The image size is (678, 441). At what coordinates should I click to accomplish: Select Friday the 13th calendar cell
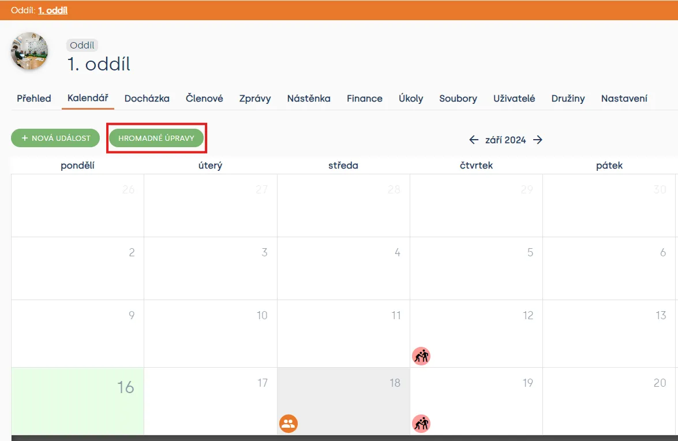pyautogui.click(x=609, y=334)
